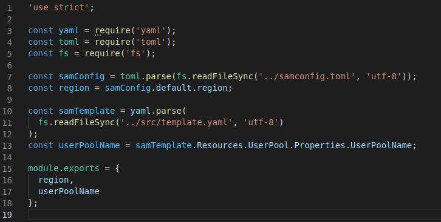Click the 'toml' string literal on line 4
441x222 pixels.
(x=151, y=42)
